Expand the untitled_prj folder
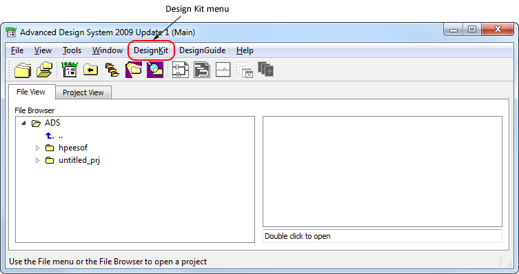The image size is (519, 274). tap(37, 160)
